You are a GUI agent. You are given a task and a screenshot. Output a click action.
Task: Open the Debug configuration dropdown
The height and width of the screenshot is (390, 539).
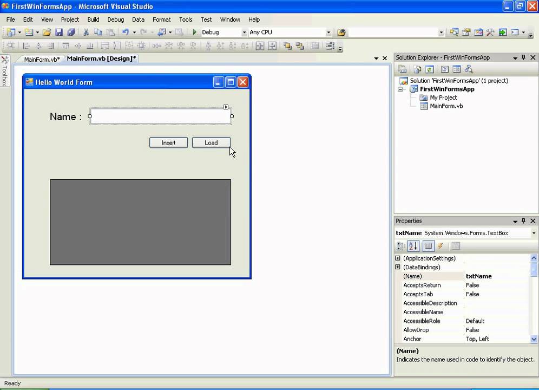coord(244,32)
